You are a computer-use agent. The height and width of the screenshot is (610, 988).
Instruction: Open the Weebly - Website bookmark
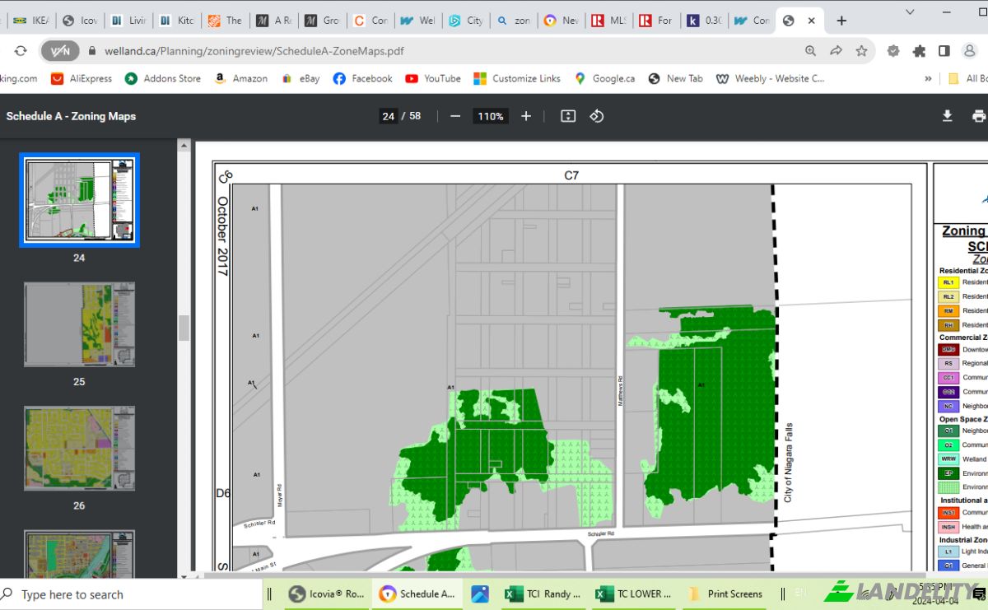click(x=770, y=79)
